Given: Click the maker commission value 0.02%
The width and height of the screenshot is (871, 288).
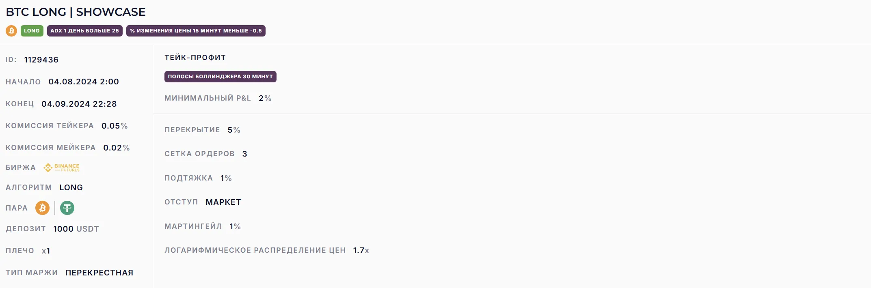Looking at the screenshot, I should coord(116,148).
